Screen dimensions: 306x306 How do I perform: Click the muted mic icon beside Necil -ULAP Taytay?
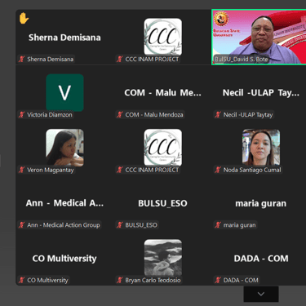click(x=218, y=114)
